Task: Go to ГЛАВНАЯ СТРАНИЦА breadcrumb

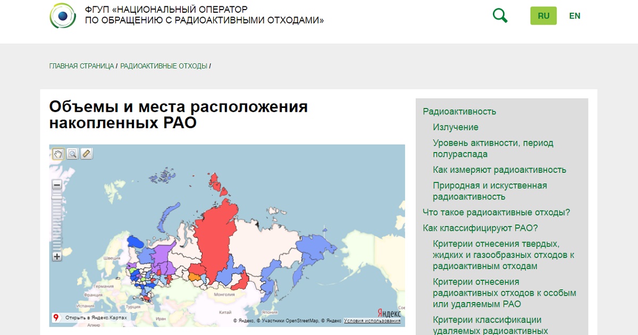Action: click(81, 66)
